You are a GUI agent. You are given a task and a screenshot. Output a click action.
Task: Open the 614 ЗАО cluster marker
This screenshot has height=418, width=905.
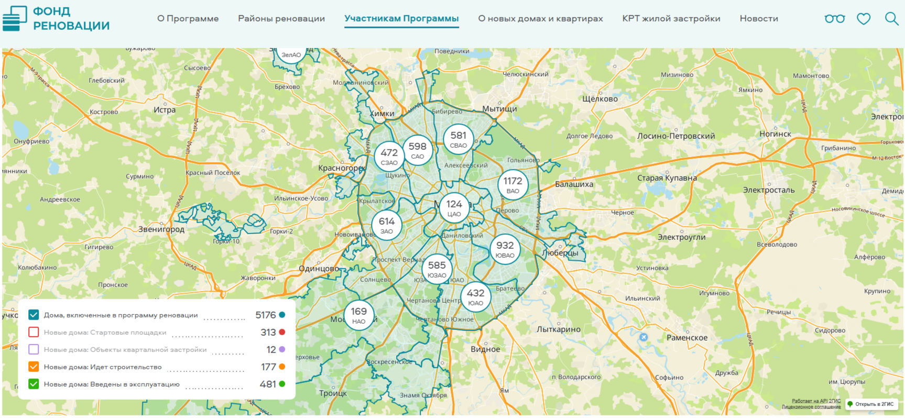387,225
